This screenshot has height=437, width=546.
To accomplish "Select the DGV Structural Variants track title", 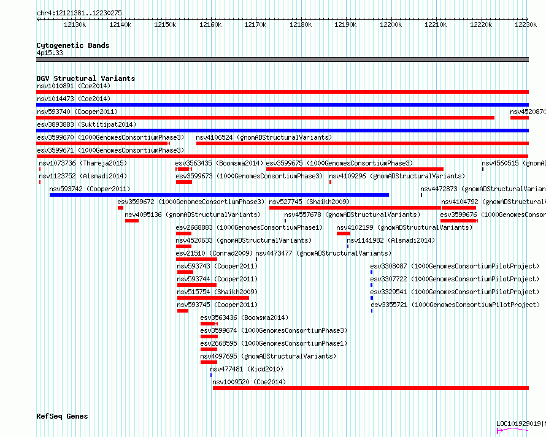I will [86, 78].
